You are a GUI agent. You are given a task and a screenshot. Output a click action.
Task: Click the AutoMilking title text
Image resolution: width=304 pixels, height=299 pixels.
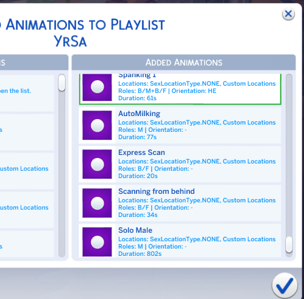(x=139, y=114)
